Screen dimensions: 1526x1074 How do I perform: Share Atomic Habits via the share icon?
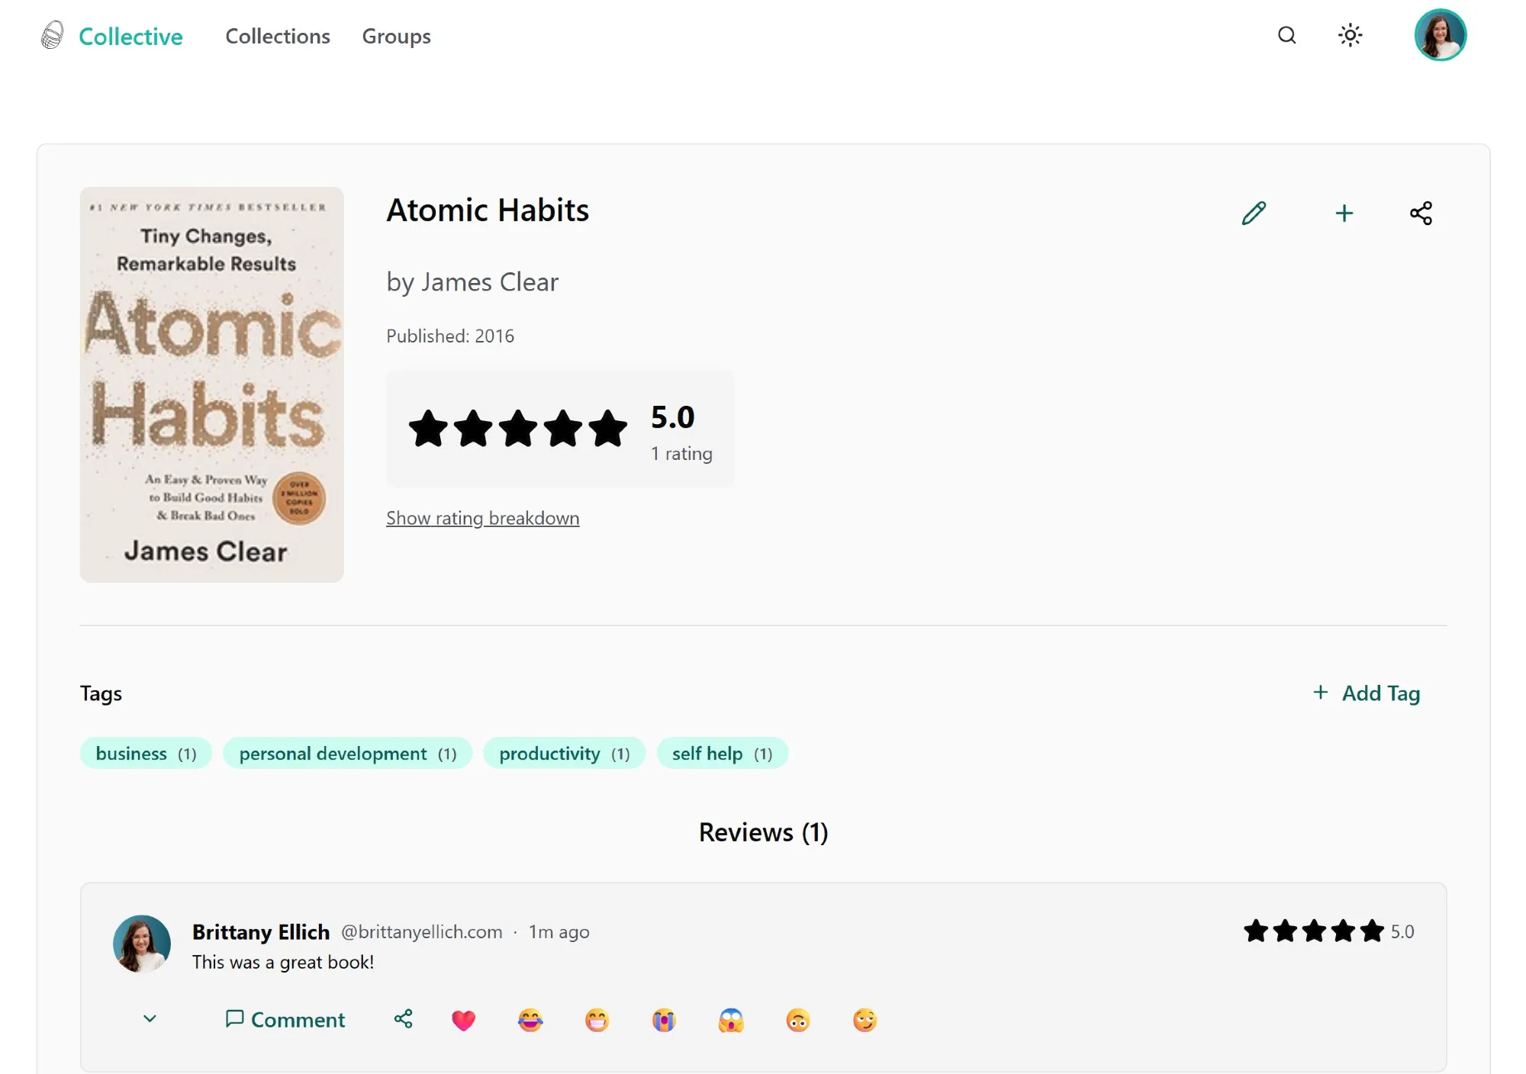pyautogui.click(x=1421, y=214)
